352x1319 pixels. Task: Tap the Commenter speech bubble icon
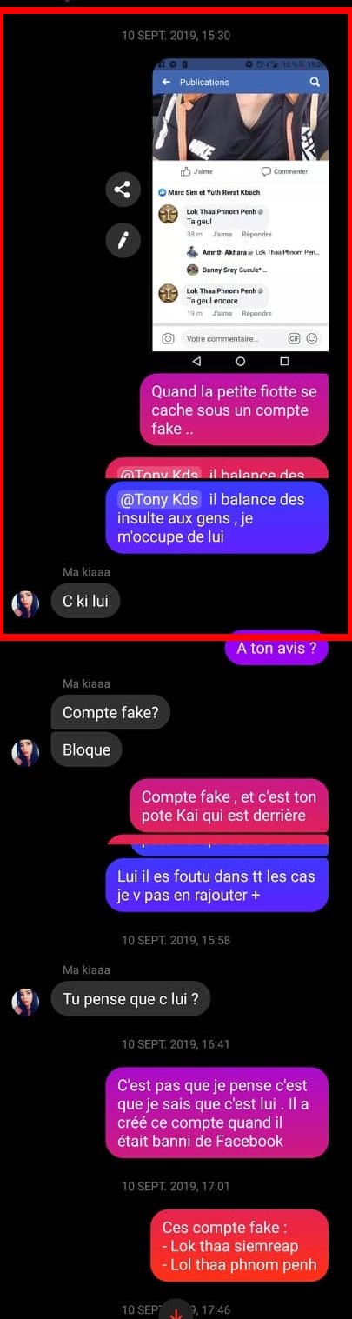(266, 171)
